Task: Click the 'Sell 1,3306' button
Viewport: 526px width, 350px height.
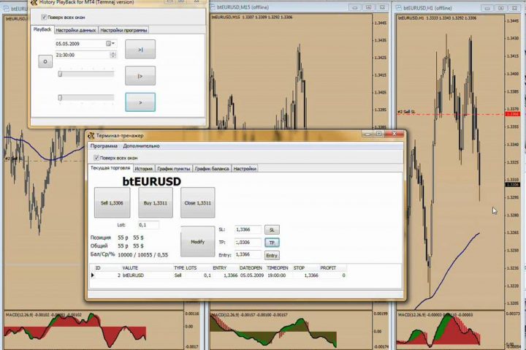Action: coord(111,202)
